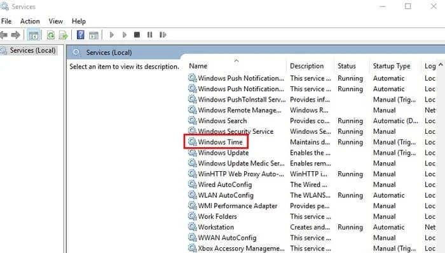Image resolution: width=445 pixels, height=253 pixels.
Task: Click 'Maintains d...' description cell
Action: coord(310,142)
